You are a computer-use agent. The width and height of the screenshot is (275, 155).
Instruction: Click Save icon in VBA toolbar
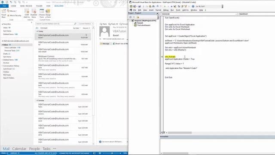click(x=139, y=6)
